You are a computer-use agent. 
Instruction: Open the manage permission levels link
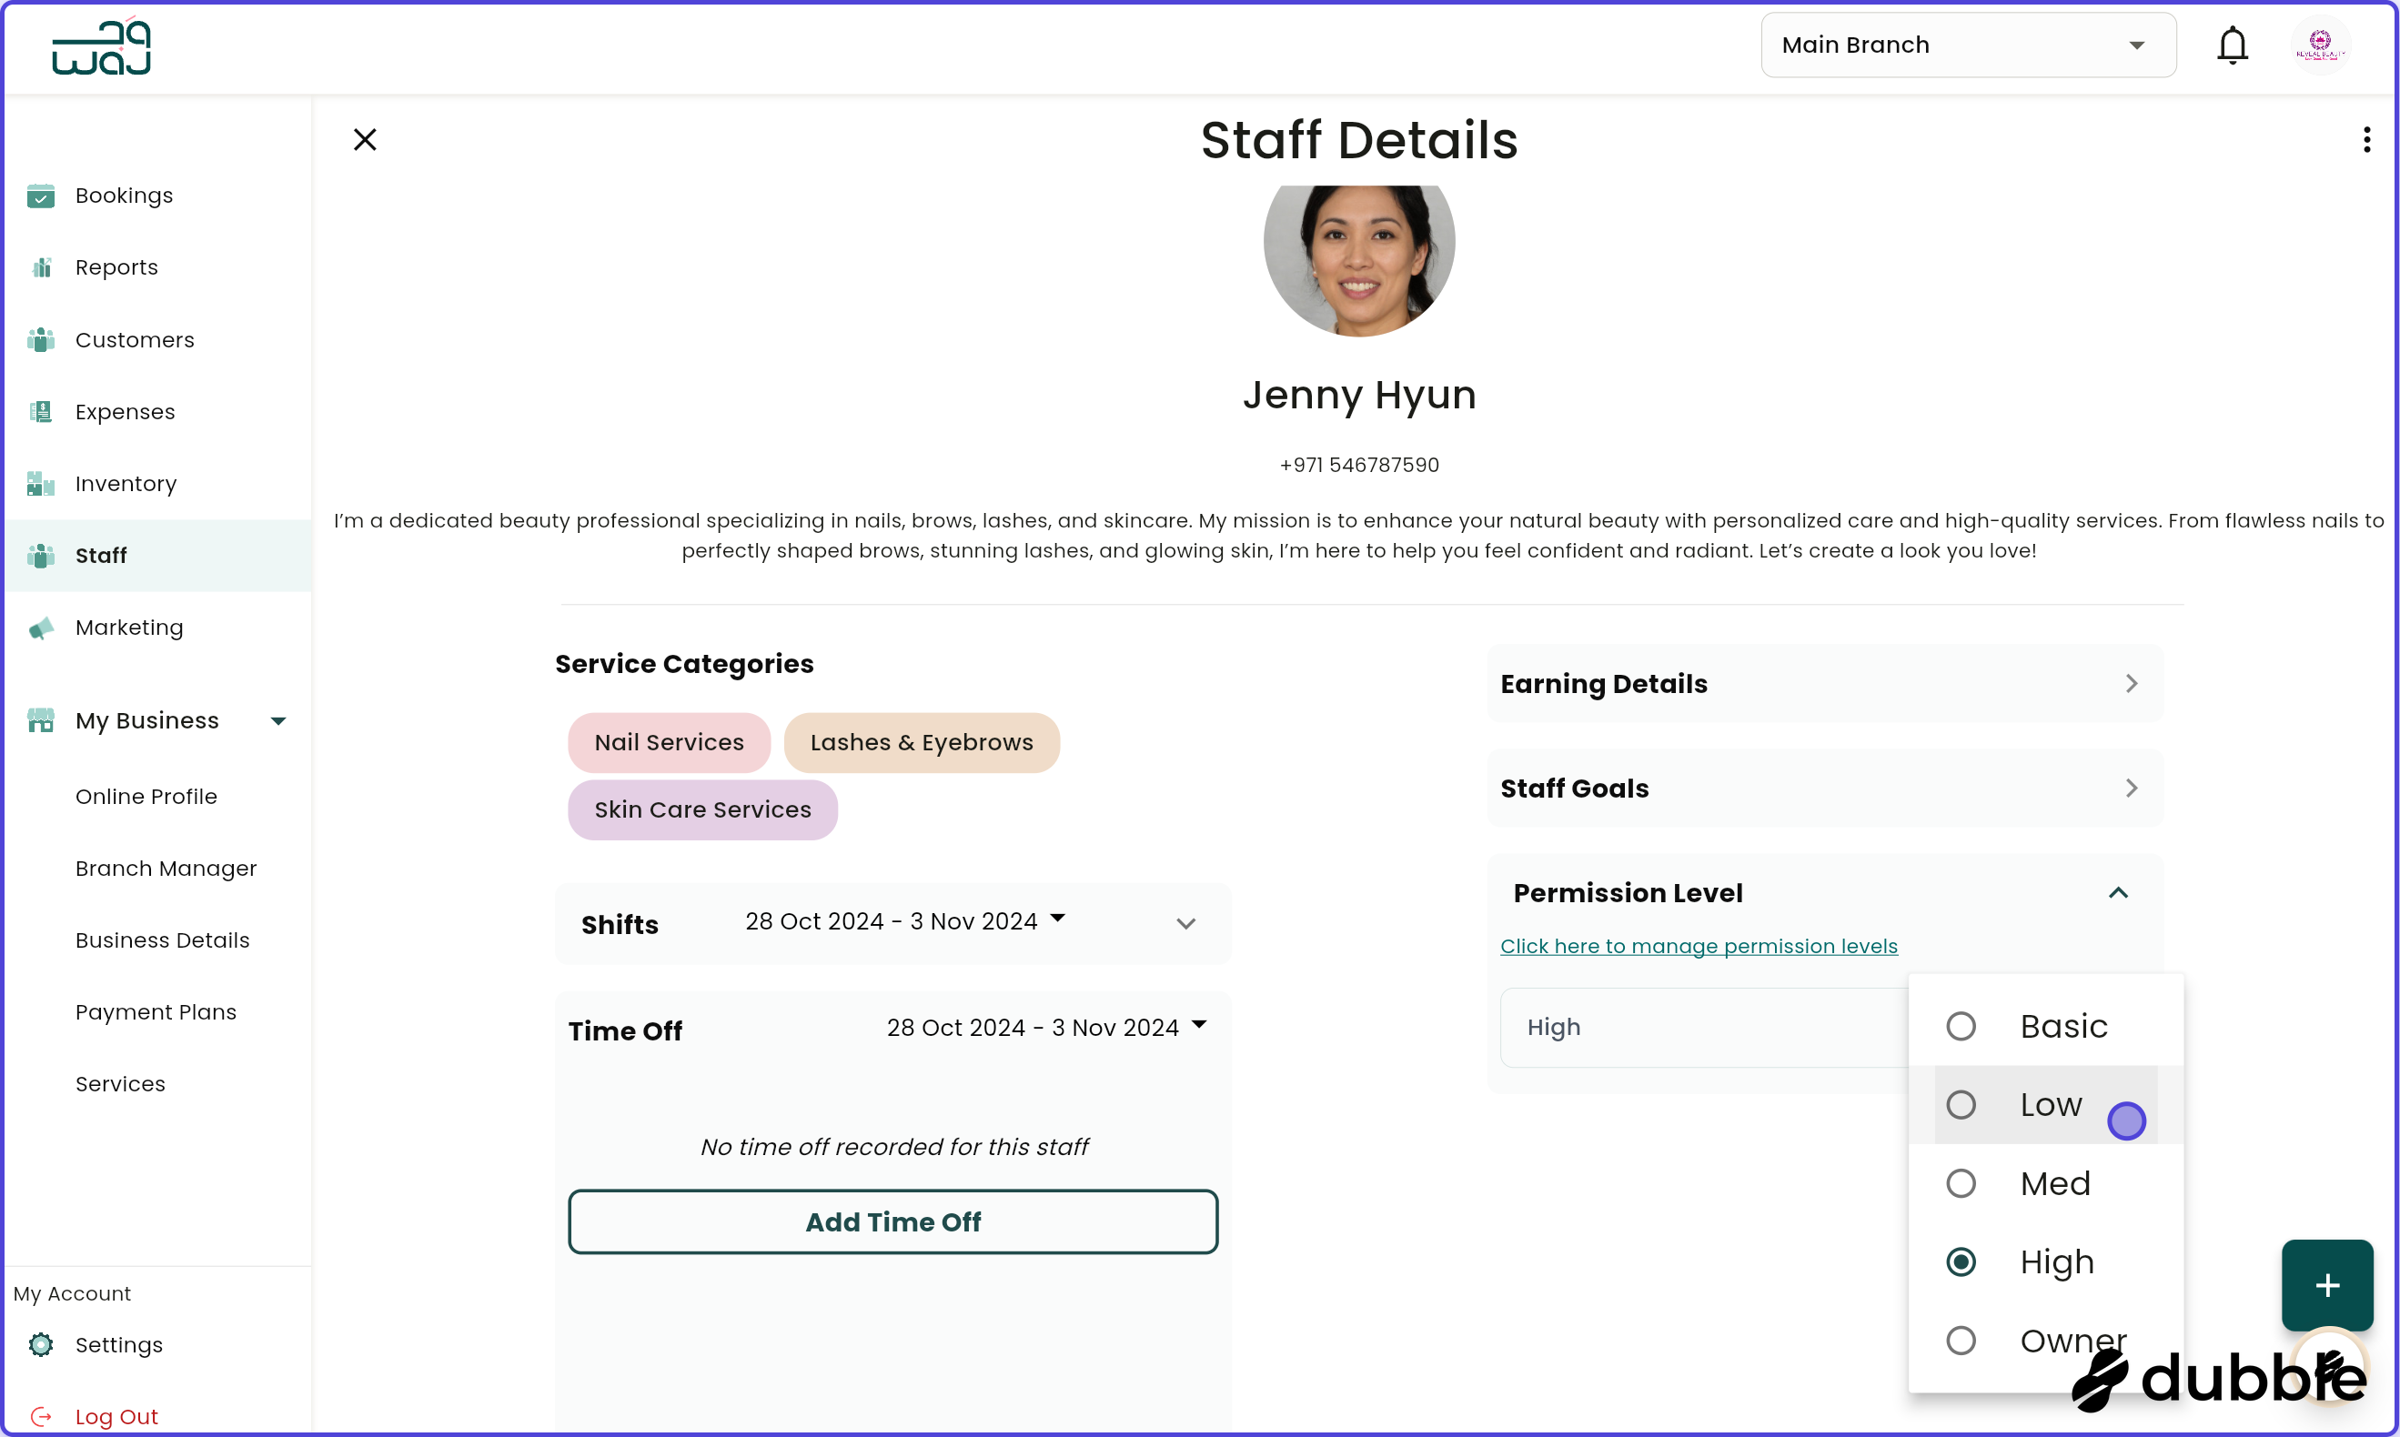(x=1698, y=946)
